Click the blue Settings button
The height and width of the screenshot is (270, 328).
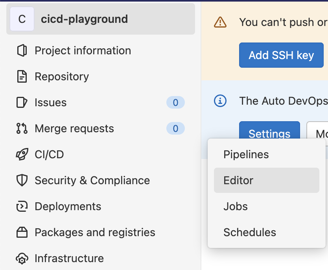[269, 130]
